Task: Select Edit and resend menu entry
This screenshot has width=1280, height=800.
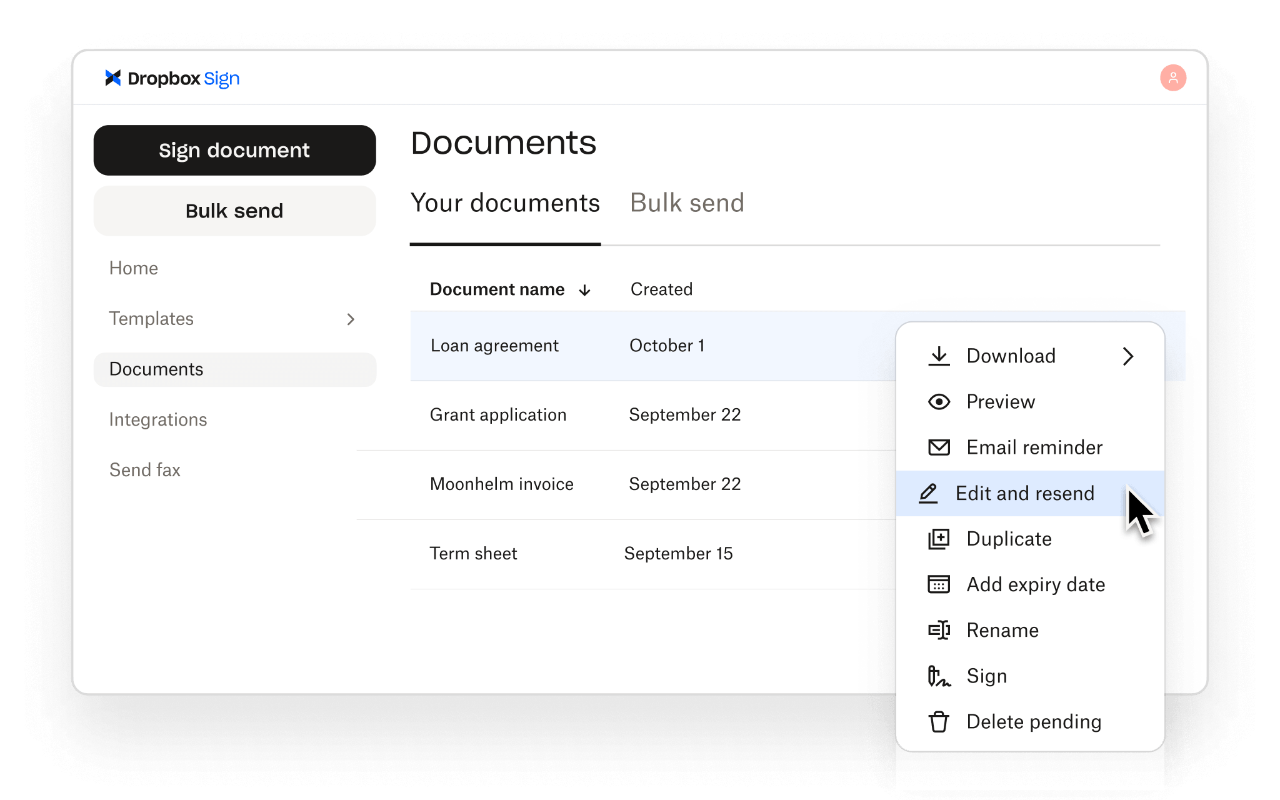Action: [1030, 493]
